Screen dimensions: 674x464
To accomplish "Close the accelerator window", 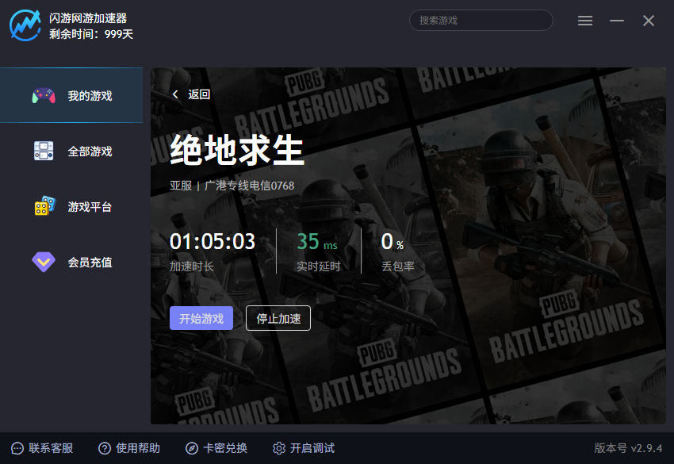I will click(x=649, y=21).
